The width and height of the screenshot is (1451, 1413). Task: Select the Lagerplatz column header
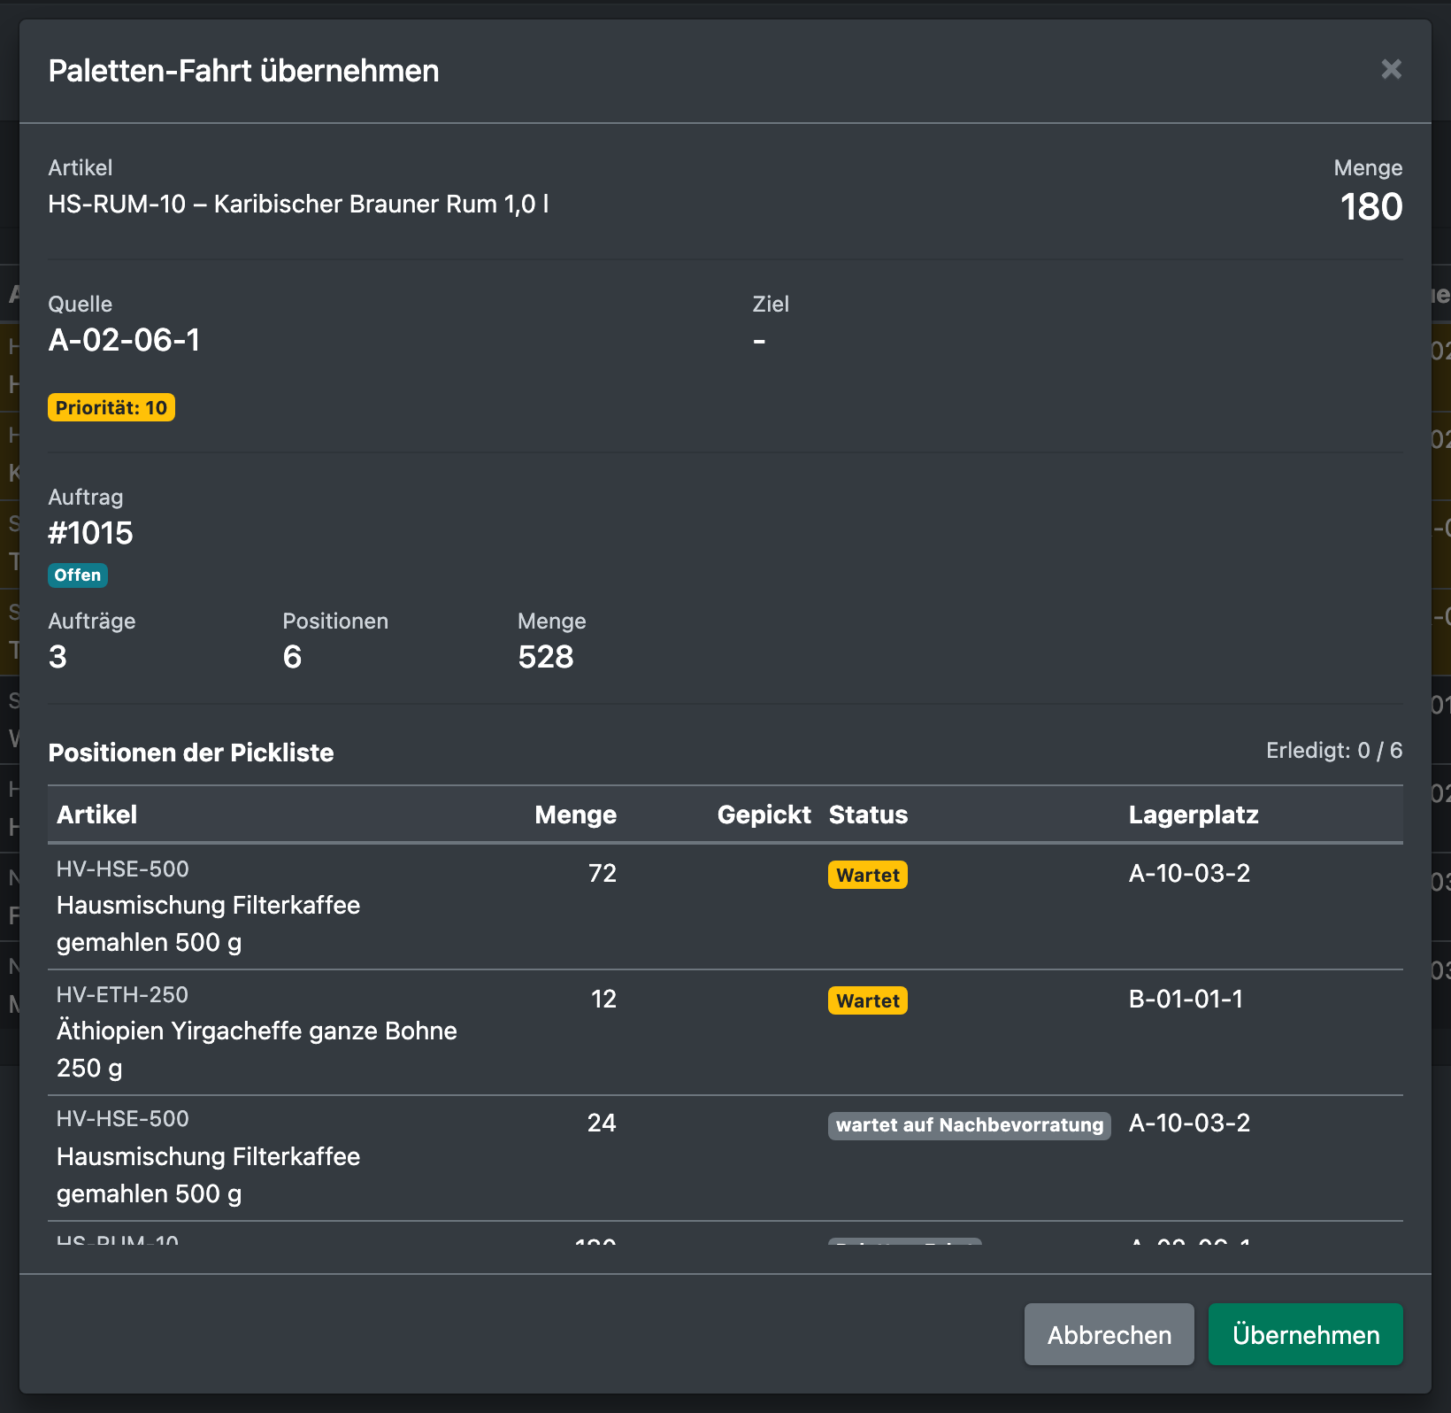1194,815
